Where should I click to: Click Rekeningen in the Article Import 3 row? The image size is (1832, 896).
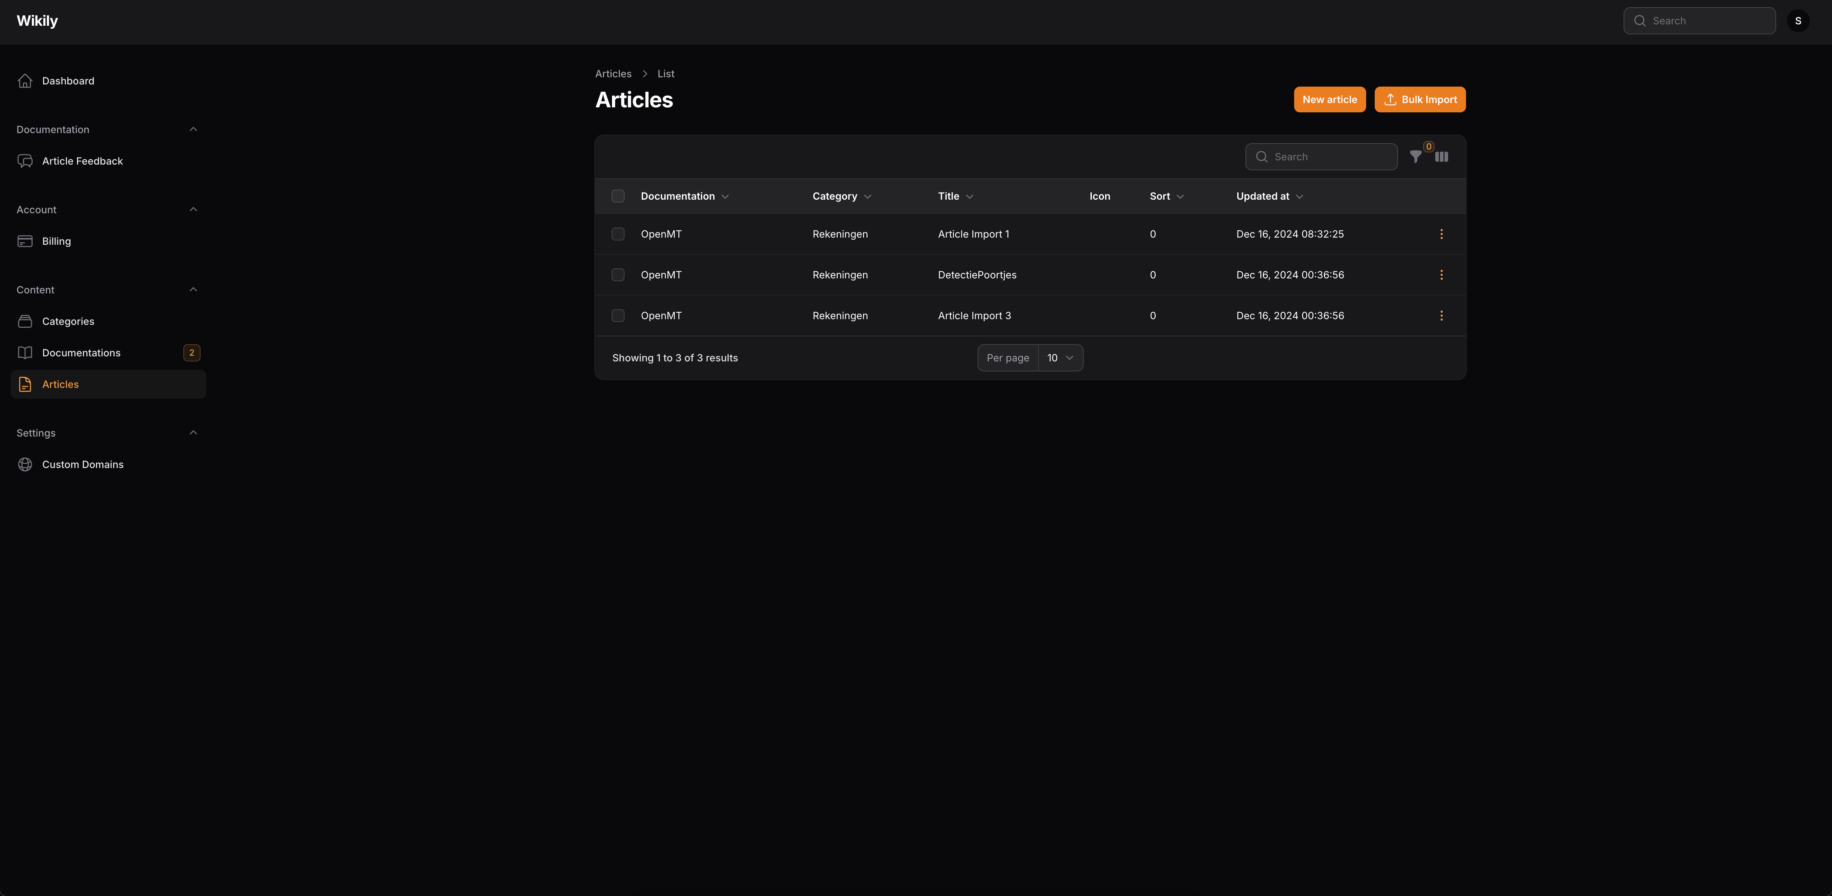(840, 316)
